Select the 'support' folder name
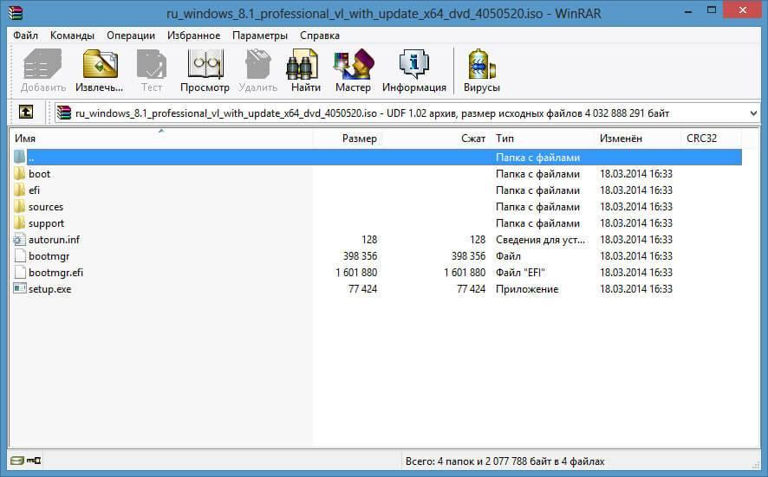The image size is (768, 477). tap(46, 223)
